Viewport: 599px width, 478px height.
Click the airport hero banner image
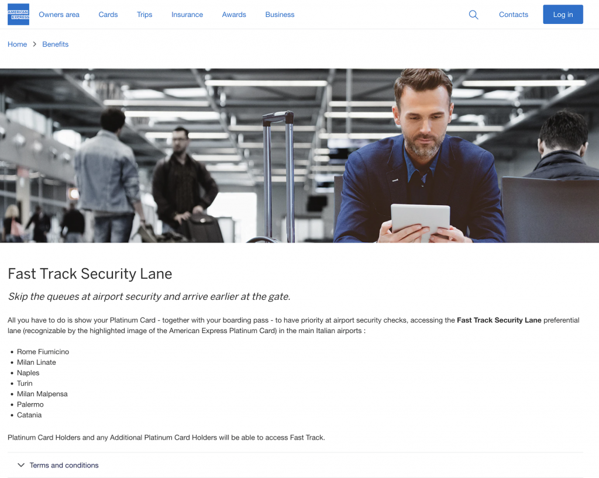(299, 155)
